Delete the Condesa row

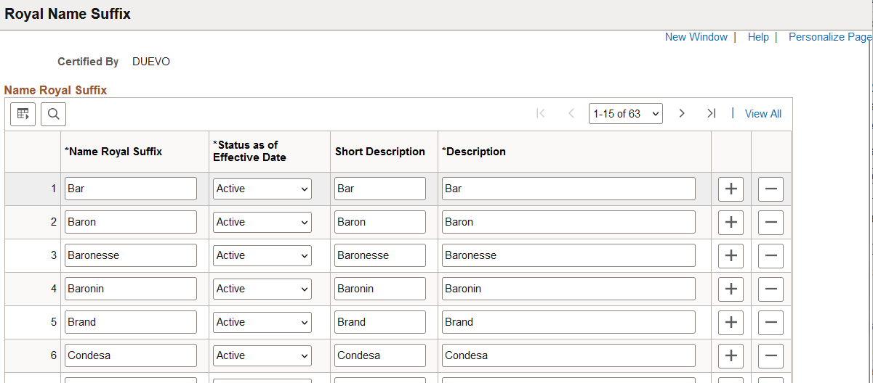tap(771, 355)
